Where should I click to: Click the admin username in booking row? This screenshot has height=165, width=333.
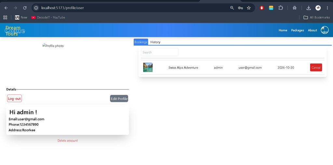click(x=218, y=68)
